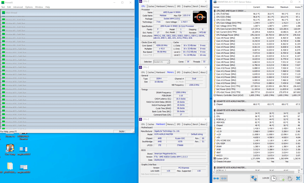This screenshot has height=183, width=304.
Task: Click the grayed double-right-arrow icon in HWiNFO toolbar
Action: click(x=224, y=178)
